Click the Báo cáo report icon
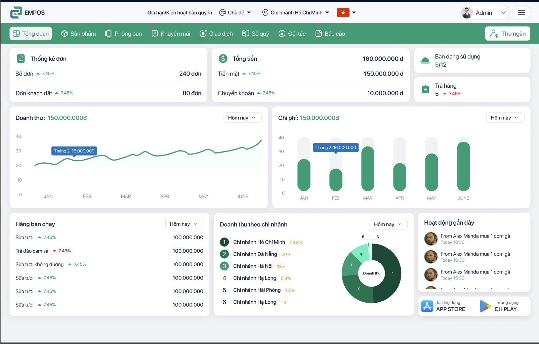 tap(319, 34)
